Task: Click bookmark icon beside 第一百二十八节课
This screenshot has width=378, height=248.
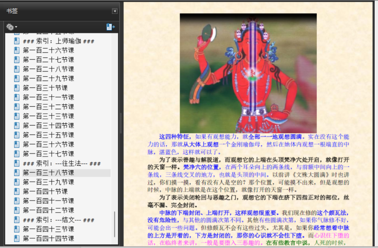Action: 17,69
